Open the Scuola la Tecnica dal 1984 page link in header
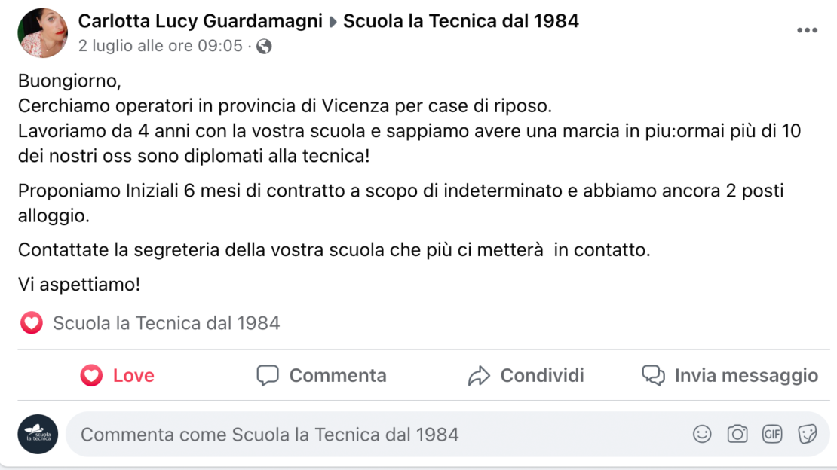837x470 pixels. 461,21
